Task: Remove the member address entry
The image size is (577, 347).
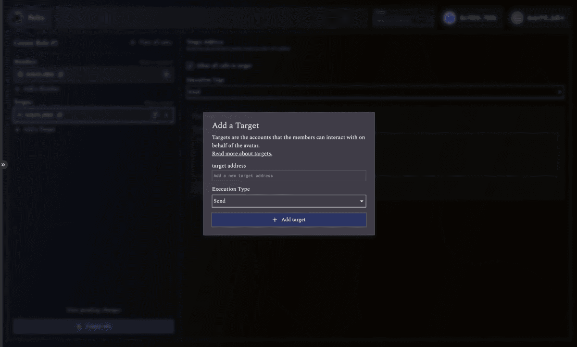Action: click(166, 74)
